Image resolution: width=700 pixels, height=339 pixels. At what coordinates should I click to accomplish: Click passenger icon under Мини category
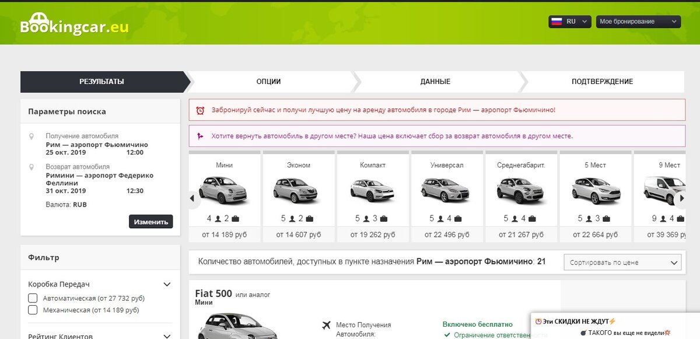[218, 219]
